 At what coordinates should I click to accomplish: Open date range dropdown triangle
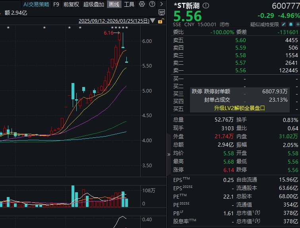coord(153,21)
